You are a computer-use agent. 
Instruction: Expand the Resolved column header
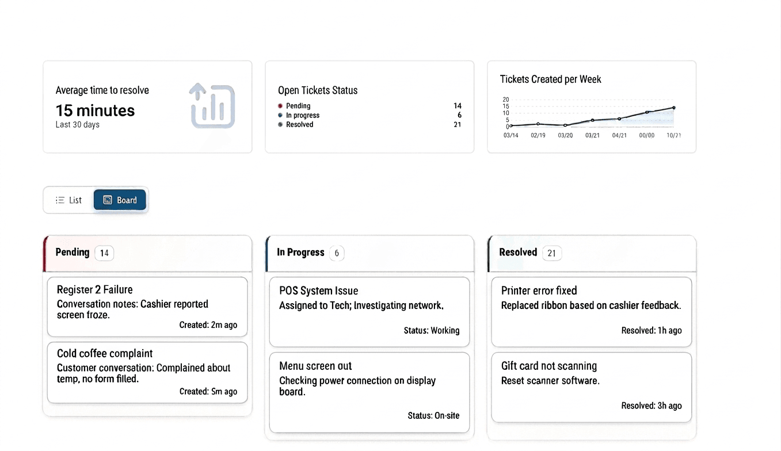click(518, 252)
